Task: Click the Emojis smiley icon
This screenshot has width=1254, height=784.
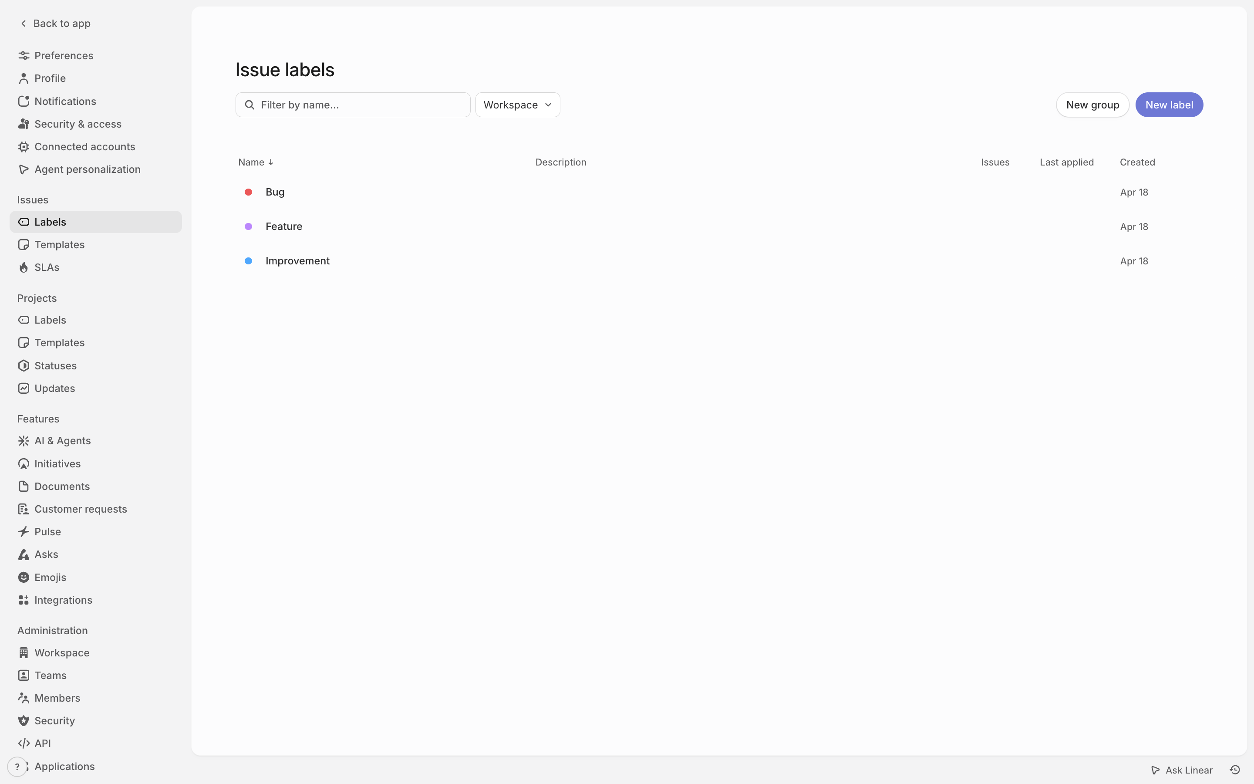Action: tap(24, 577)
